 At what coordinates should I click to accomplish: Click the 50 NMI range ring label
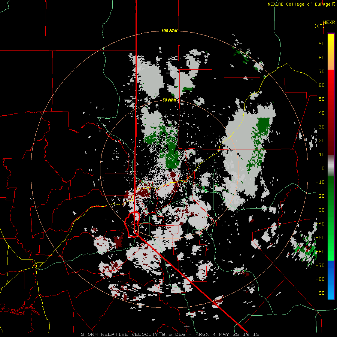[169, 100]
